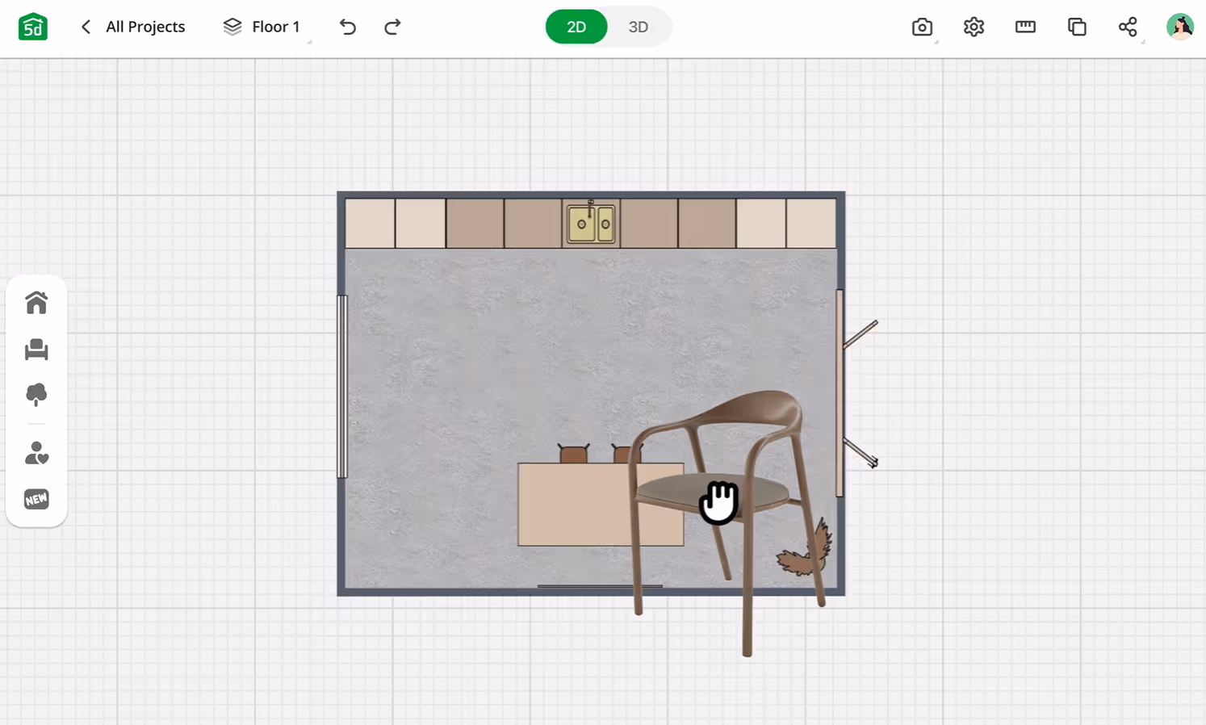The width and height of the screenshot is (1206, 725).
Task: Select the dining table in the room
Action: coord(601,504)
